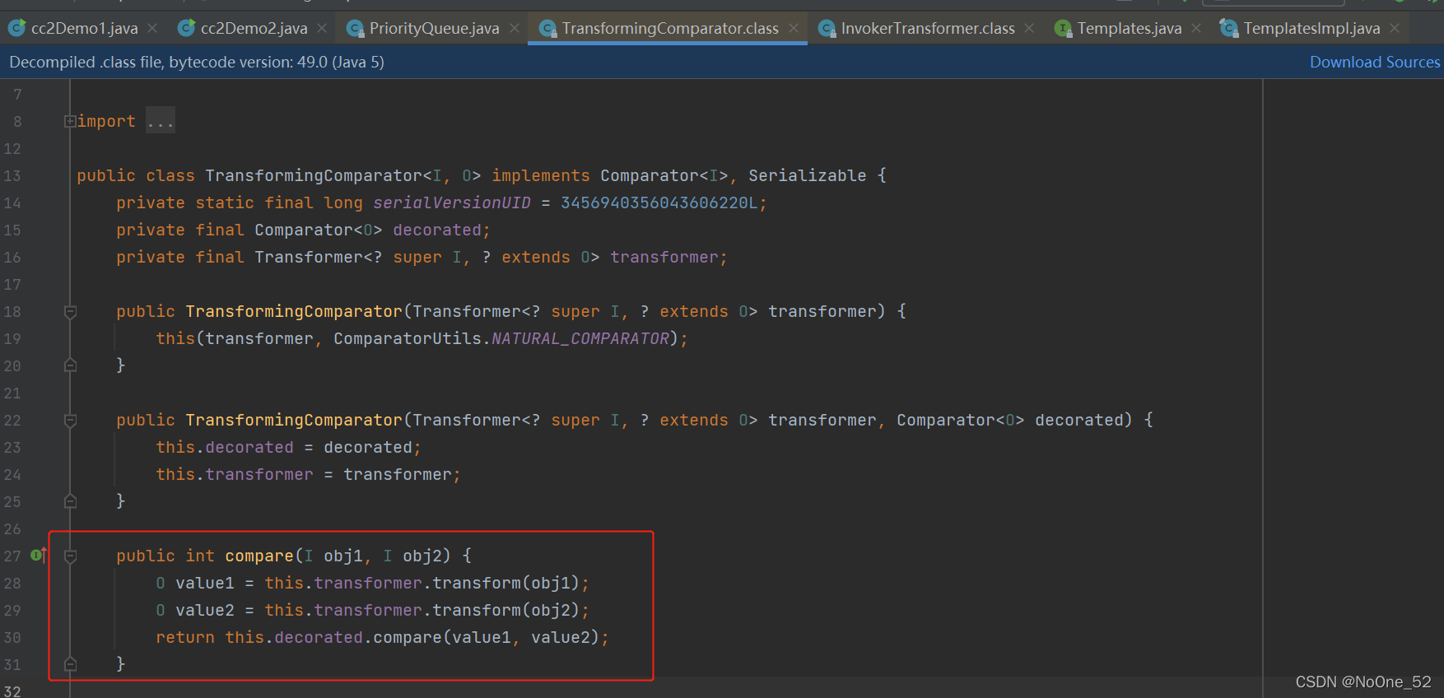1444x698 pixels.
Task: Click value1 variable declaration on line 28
Action: [205, 583]
